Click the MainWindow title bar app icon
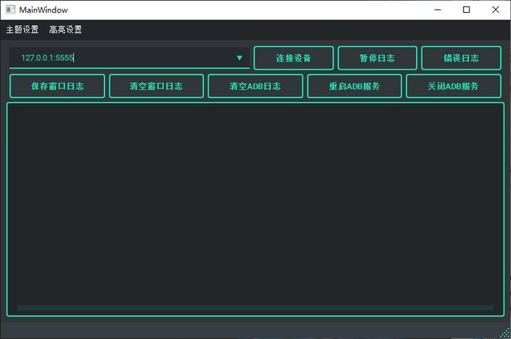Viewport: 511px width, 339px height. (x=10, y=9)
